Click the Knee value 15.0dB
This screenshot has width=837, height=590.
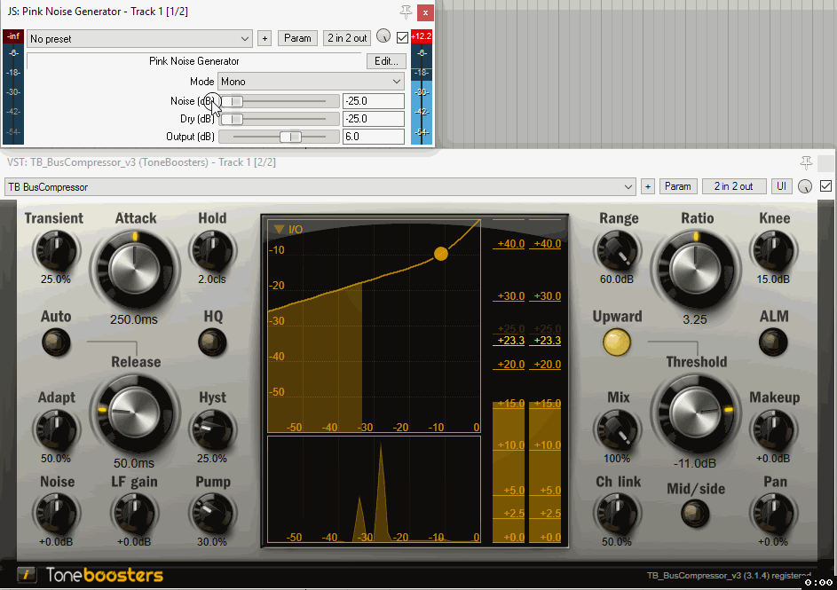pyautogui.click(x=773, y=279)
